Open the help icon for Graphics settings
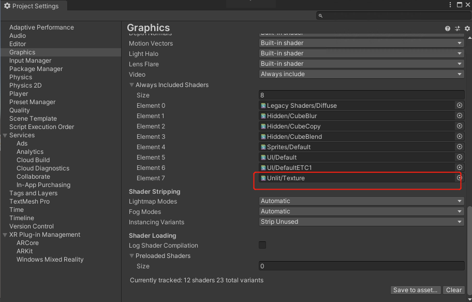This screenshot has height=302, width=472. [448, 28]
